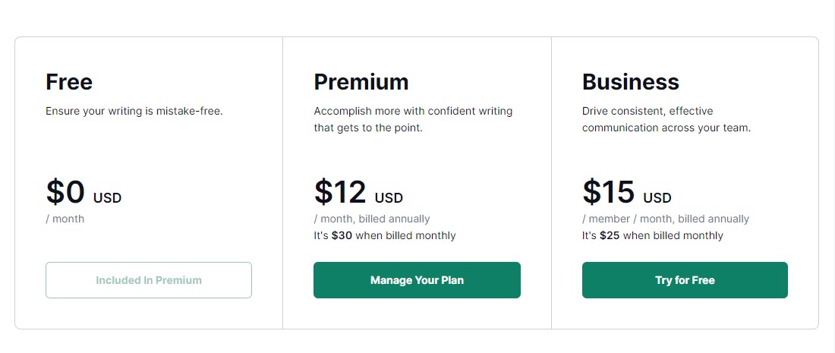Screen dimensions: 835x353
Task: Select the Business plan heading
Action: (631, 82)
